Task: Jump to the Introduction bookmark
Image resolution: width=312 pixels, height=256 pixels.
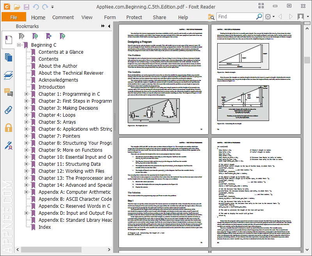Action: point(52,87)
